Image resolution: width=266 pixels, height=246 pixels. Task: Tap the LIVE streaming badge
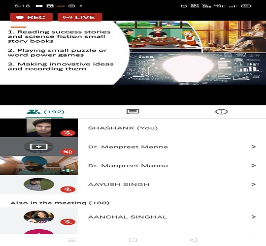[80, 17]
